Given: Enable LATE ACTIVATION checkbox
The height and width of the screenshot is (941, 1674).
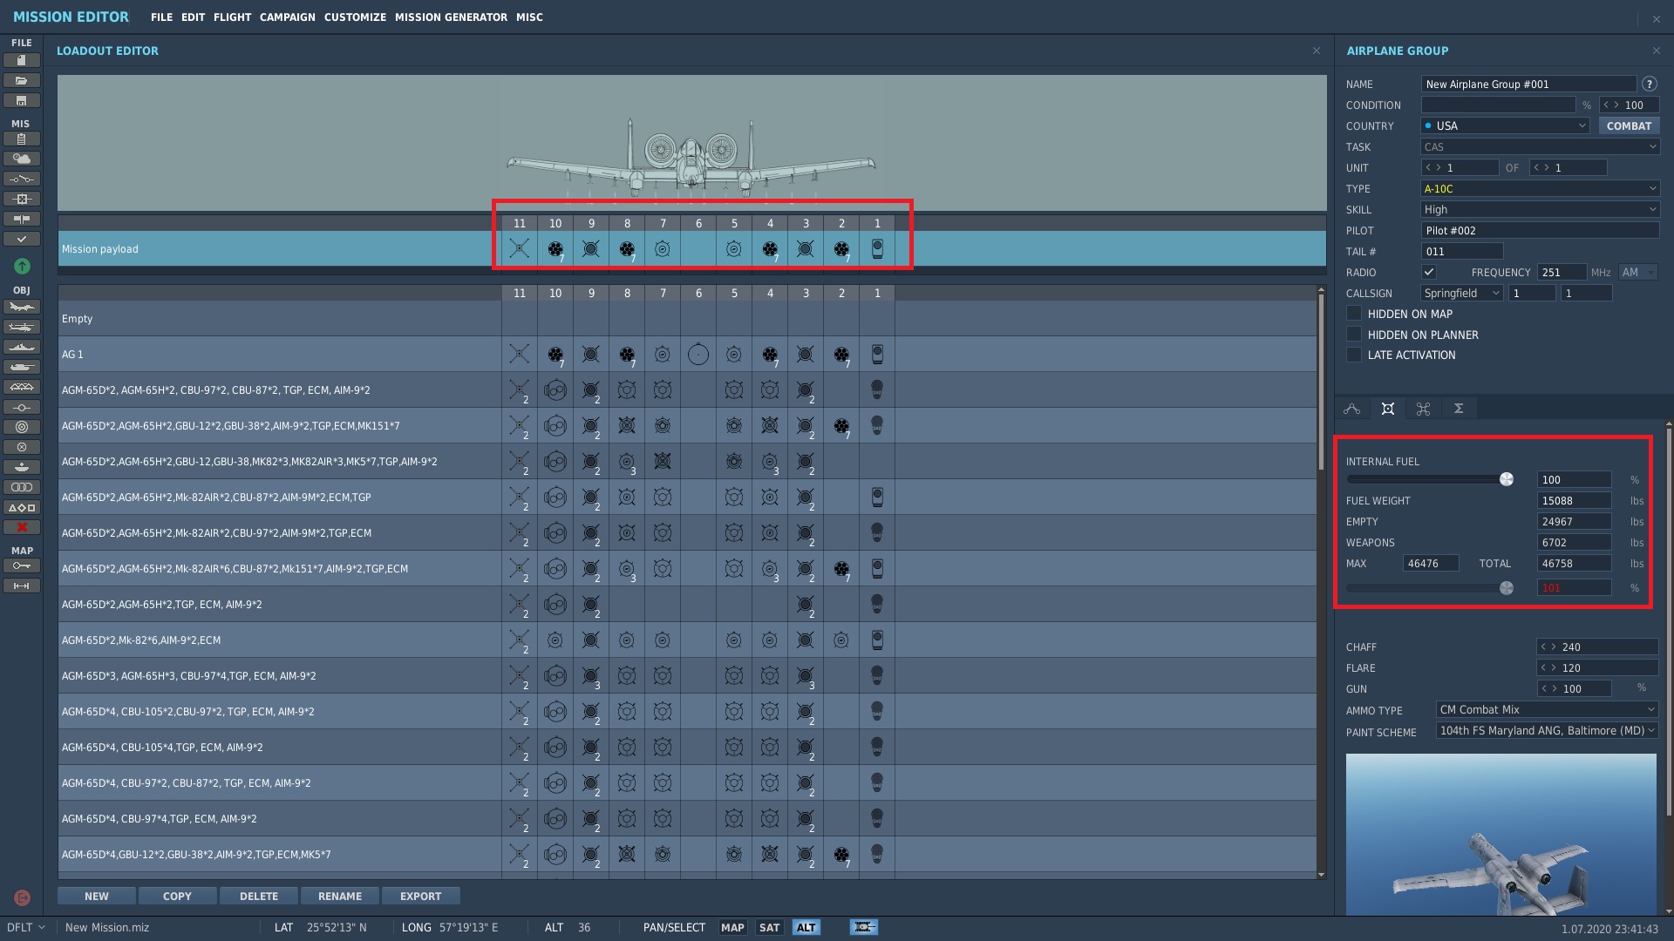Looking at the screenshot, I should (x=1354, y=355).
